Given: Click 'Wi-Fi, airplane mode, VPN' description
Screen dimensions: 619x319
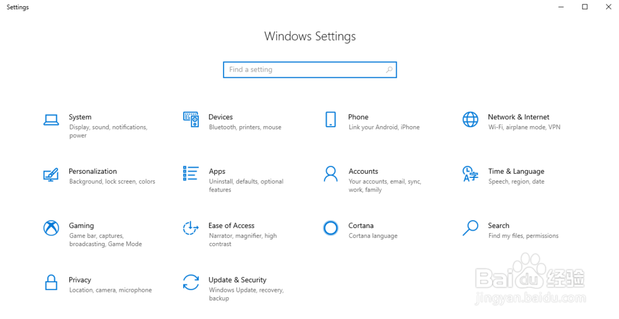Looking at the screenshot, I should [x=524, y=127].
